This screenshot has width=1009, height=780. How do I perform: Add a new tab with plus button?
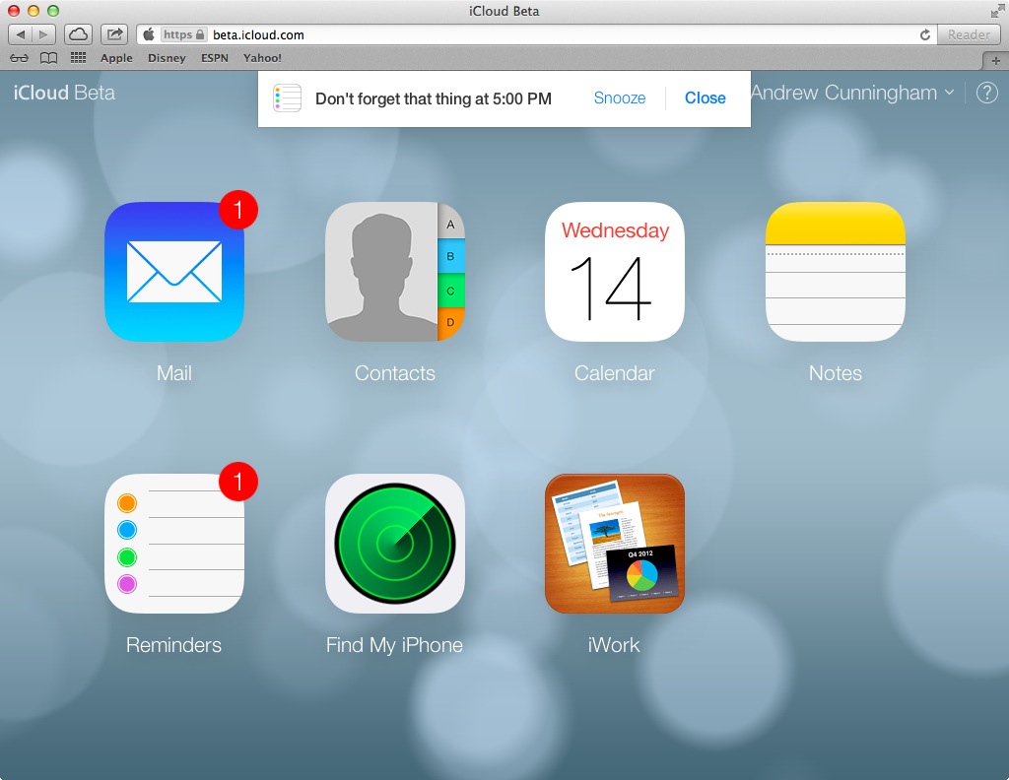995,60
